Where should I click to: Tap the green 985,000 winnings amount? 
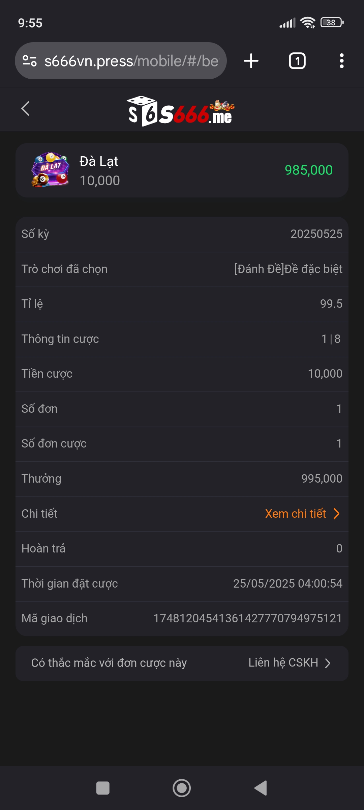coord(308,170)
